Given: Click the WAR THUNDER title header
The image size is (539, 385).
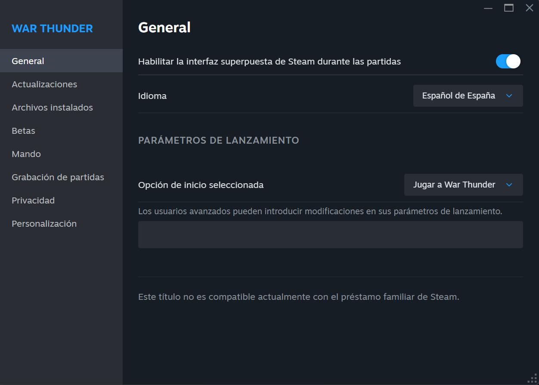Looking at the screenshot, I should (52, 28).
